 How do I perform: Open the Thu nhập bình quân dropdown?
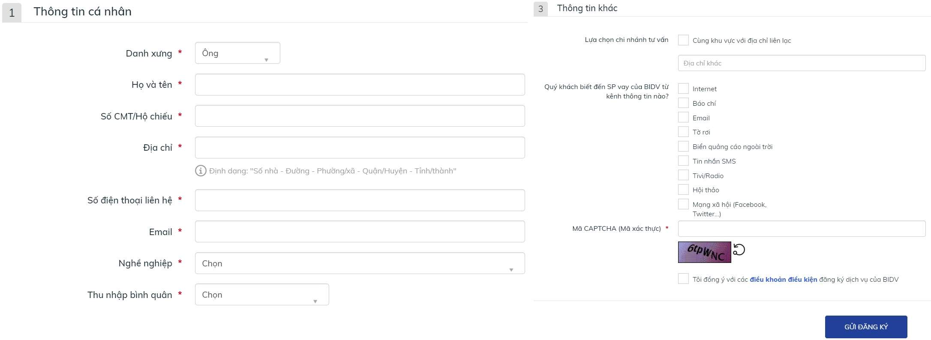pos(262,295)
